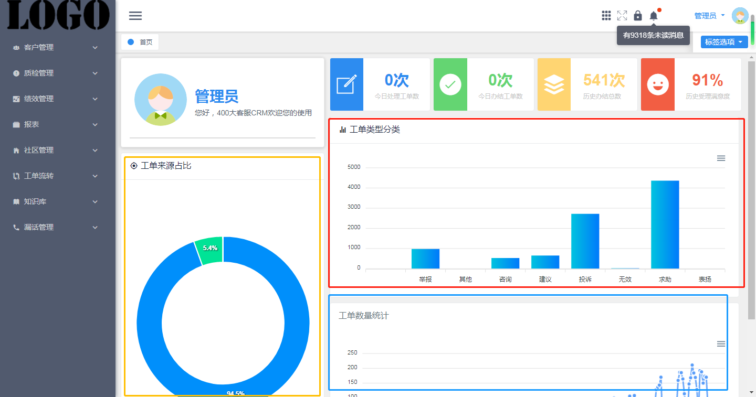Expand the 客户管理 menu
The height and width of the screenshot is (397, 756).
coord(58,47)
